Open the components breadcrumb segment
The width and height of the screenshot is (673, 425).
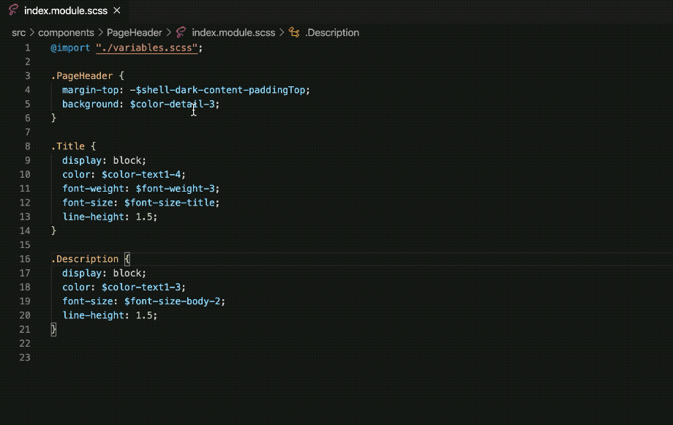66,33
